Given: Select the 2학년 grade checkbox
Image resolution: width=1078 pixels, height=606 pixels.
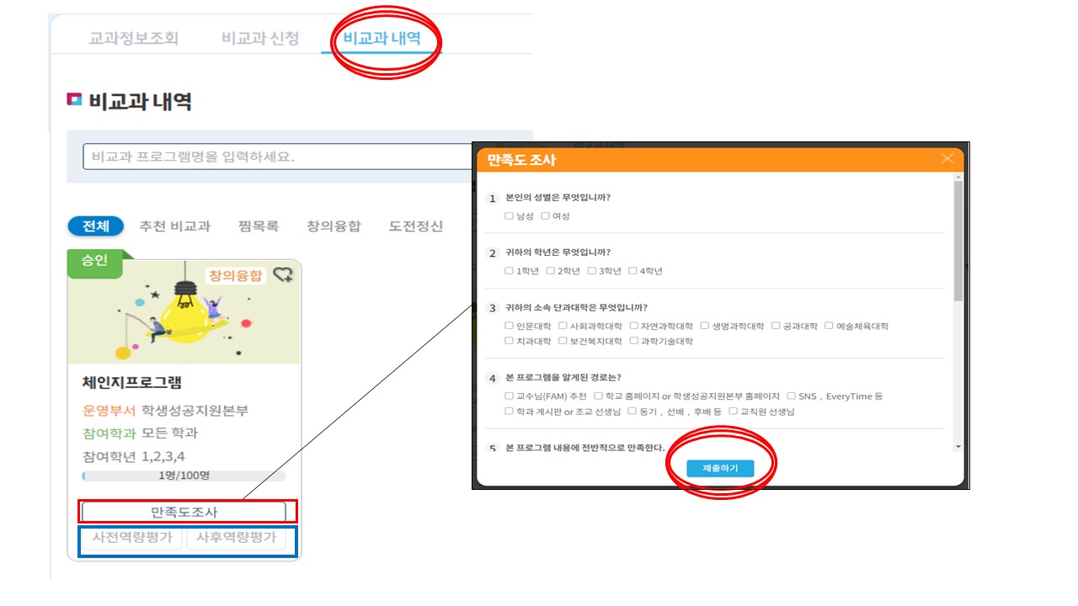Looking at the screenshot, I should coord(551,271).
